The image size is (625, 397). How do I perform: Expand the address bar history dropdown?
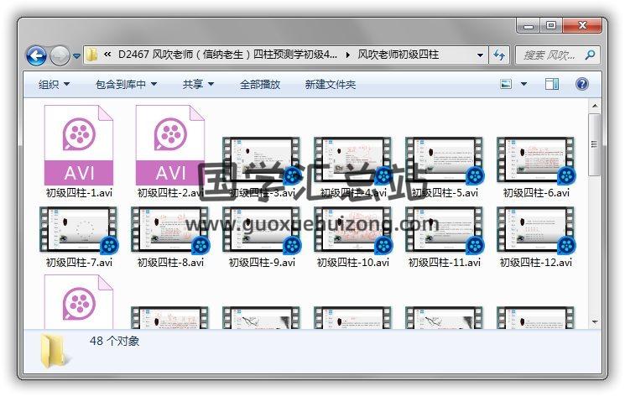481,55
